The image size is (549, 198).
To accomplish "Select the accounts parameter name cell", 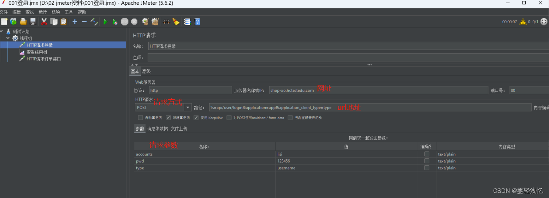I will click(205, 154).
